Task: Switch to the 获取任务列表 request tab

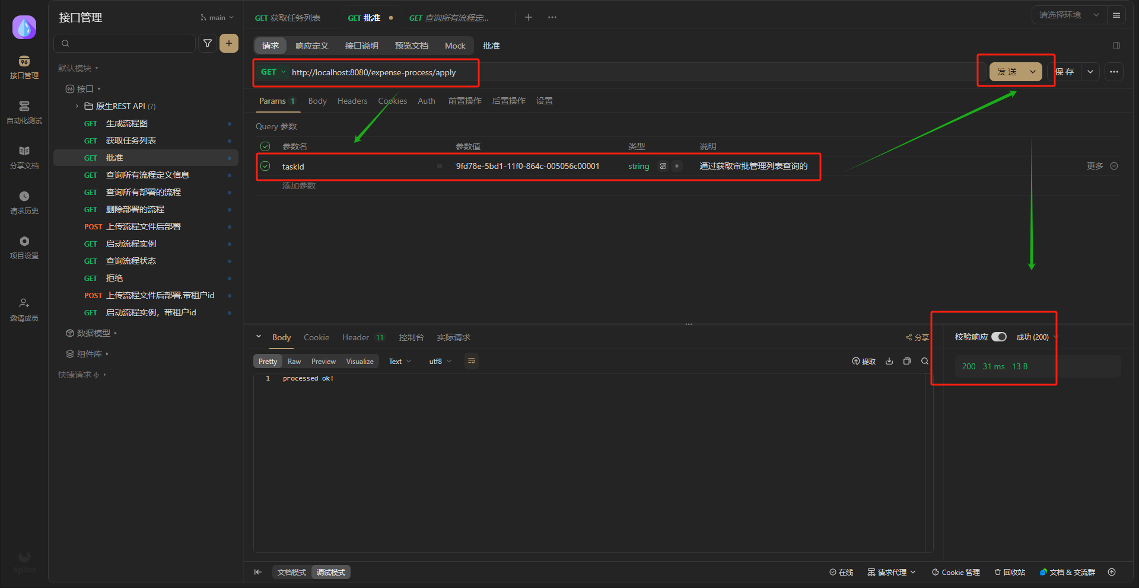Action: pos(288,18)
